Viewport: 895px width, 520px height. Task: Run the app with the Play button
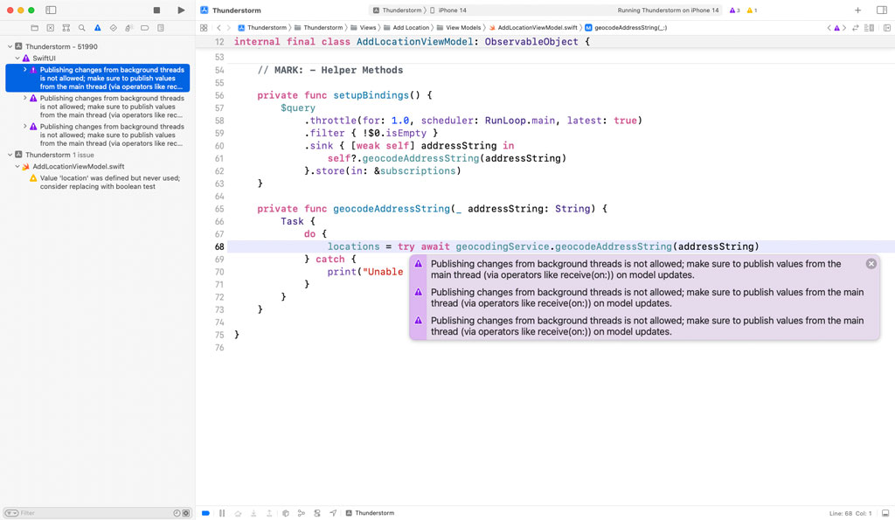[x=181, y=10]
